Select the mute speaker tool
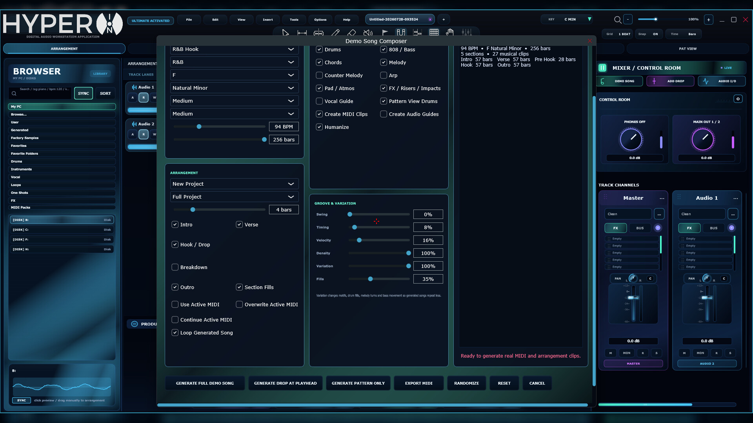Viewport: 753px width, 423px height. coord(368,33)
